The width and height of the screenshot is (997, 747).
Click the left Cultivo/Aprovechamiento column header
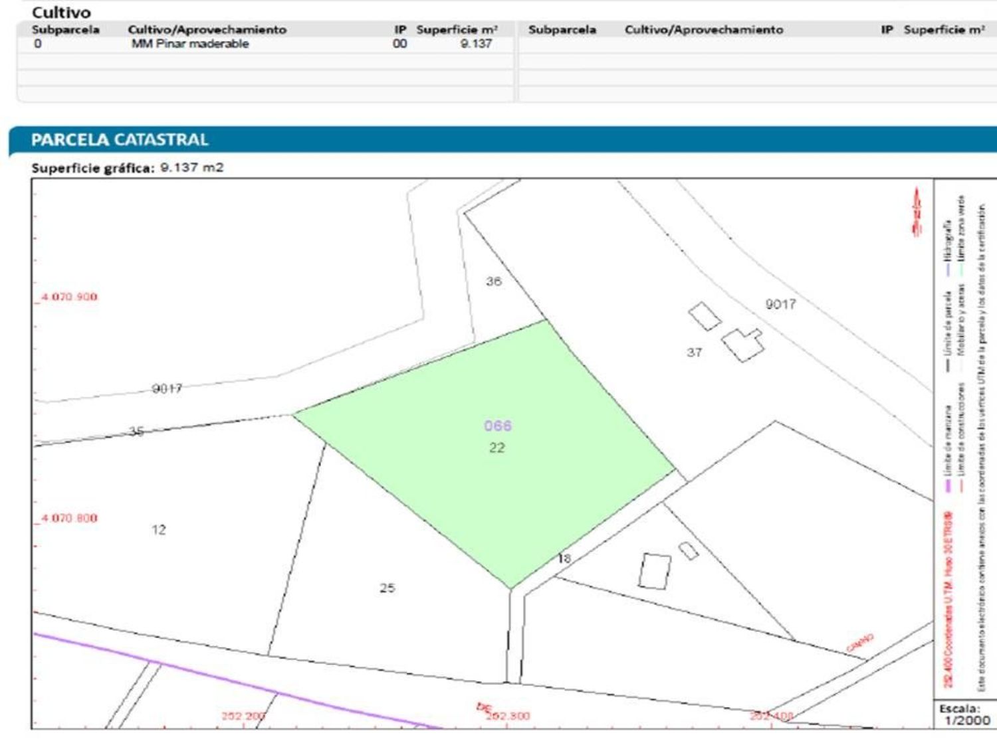click(207, 29)
